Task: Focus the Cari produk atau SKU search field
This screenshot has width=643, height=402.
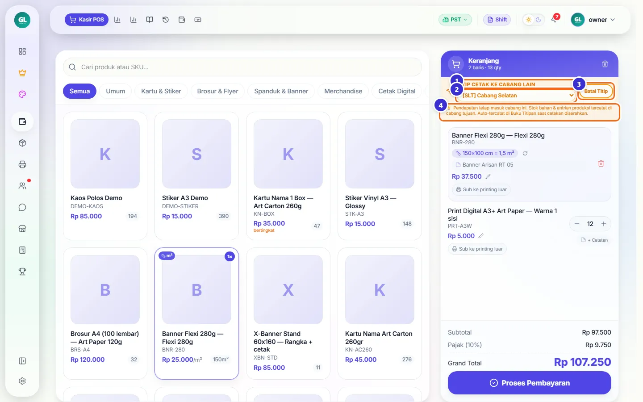Action: 242,67
